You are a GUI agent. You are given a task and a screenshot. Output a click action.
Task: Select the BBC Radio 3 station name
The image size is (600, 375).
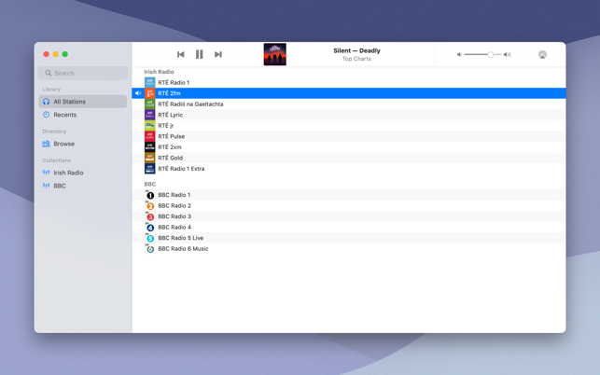pos(174,216)
